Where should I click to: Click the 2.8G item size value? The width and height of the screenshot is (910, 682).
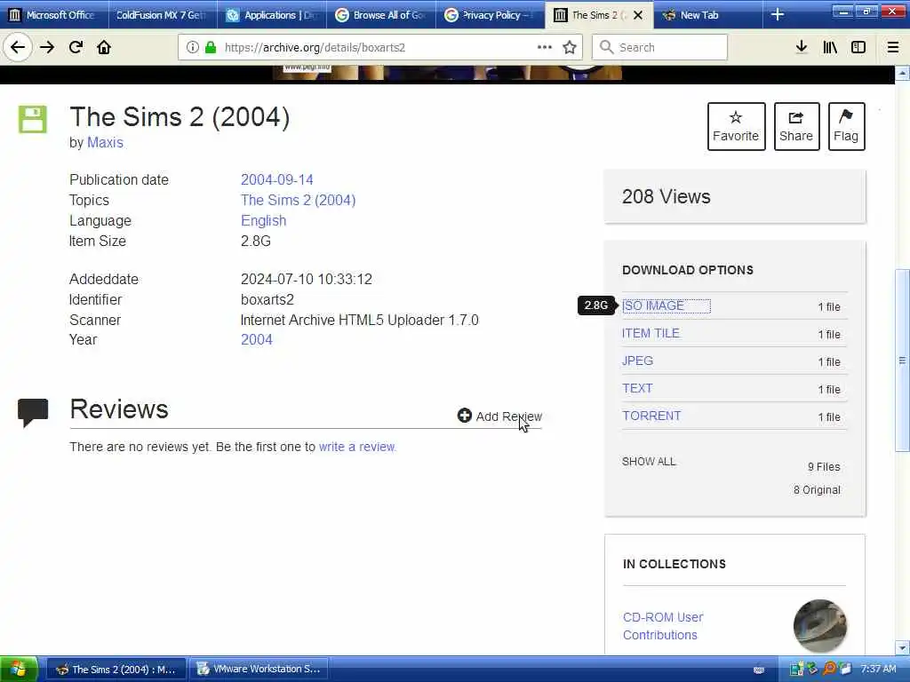click(x=256, y=242)
